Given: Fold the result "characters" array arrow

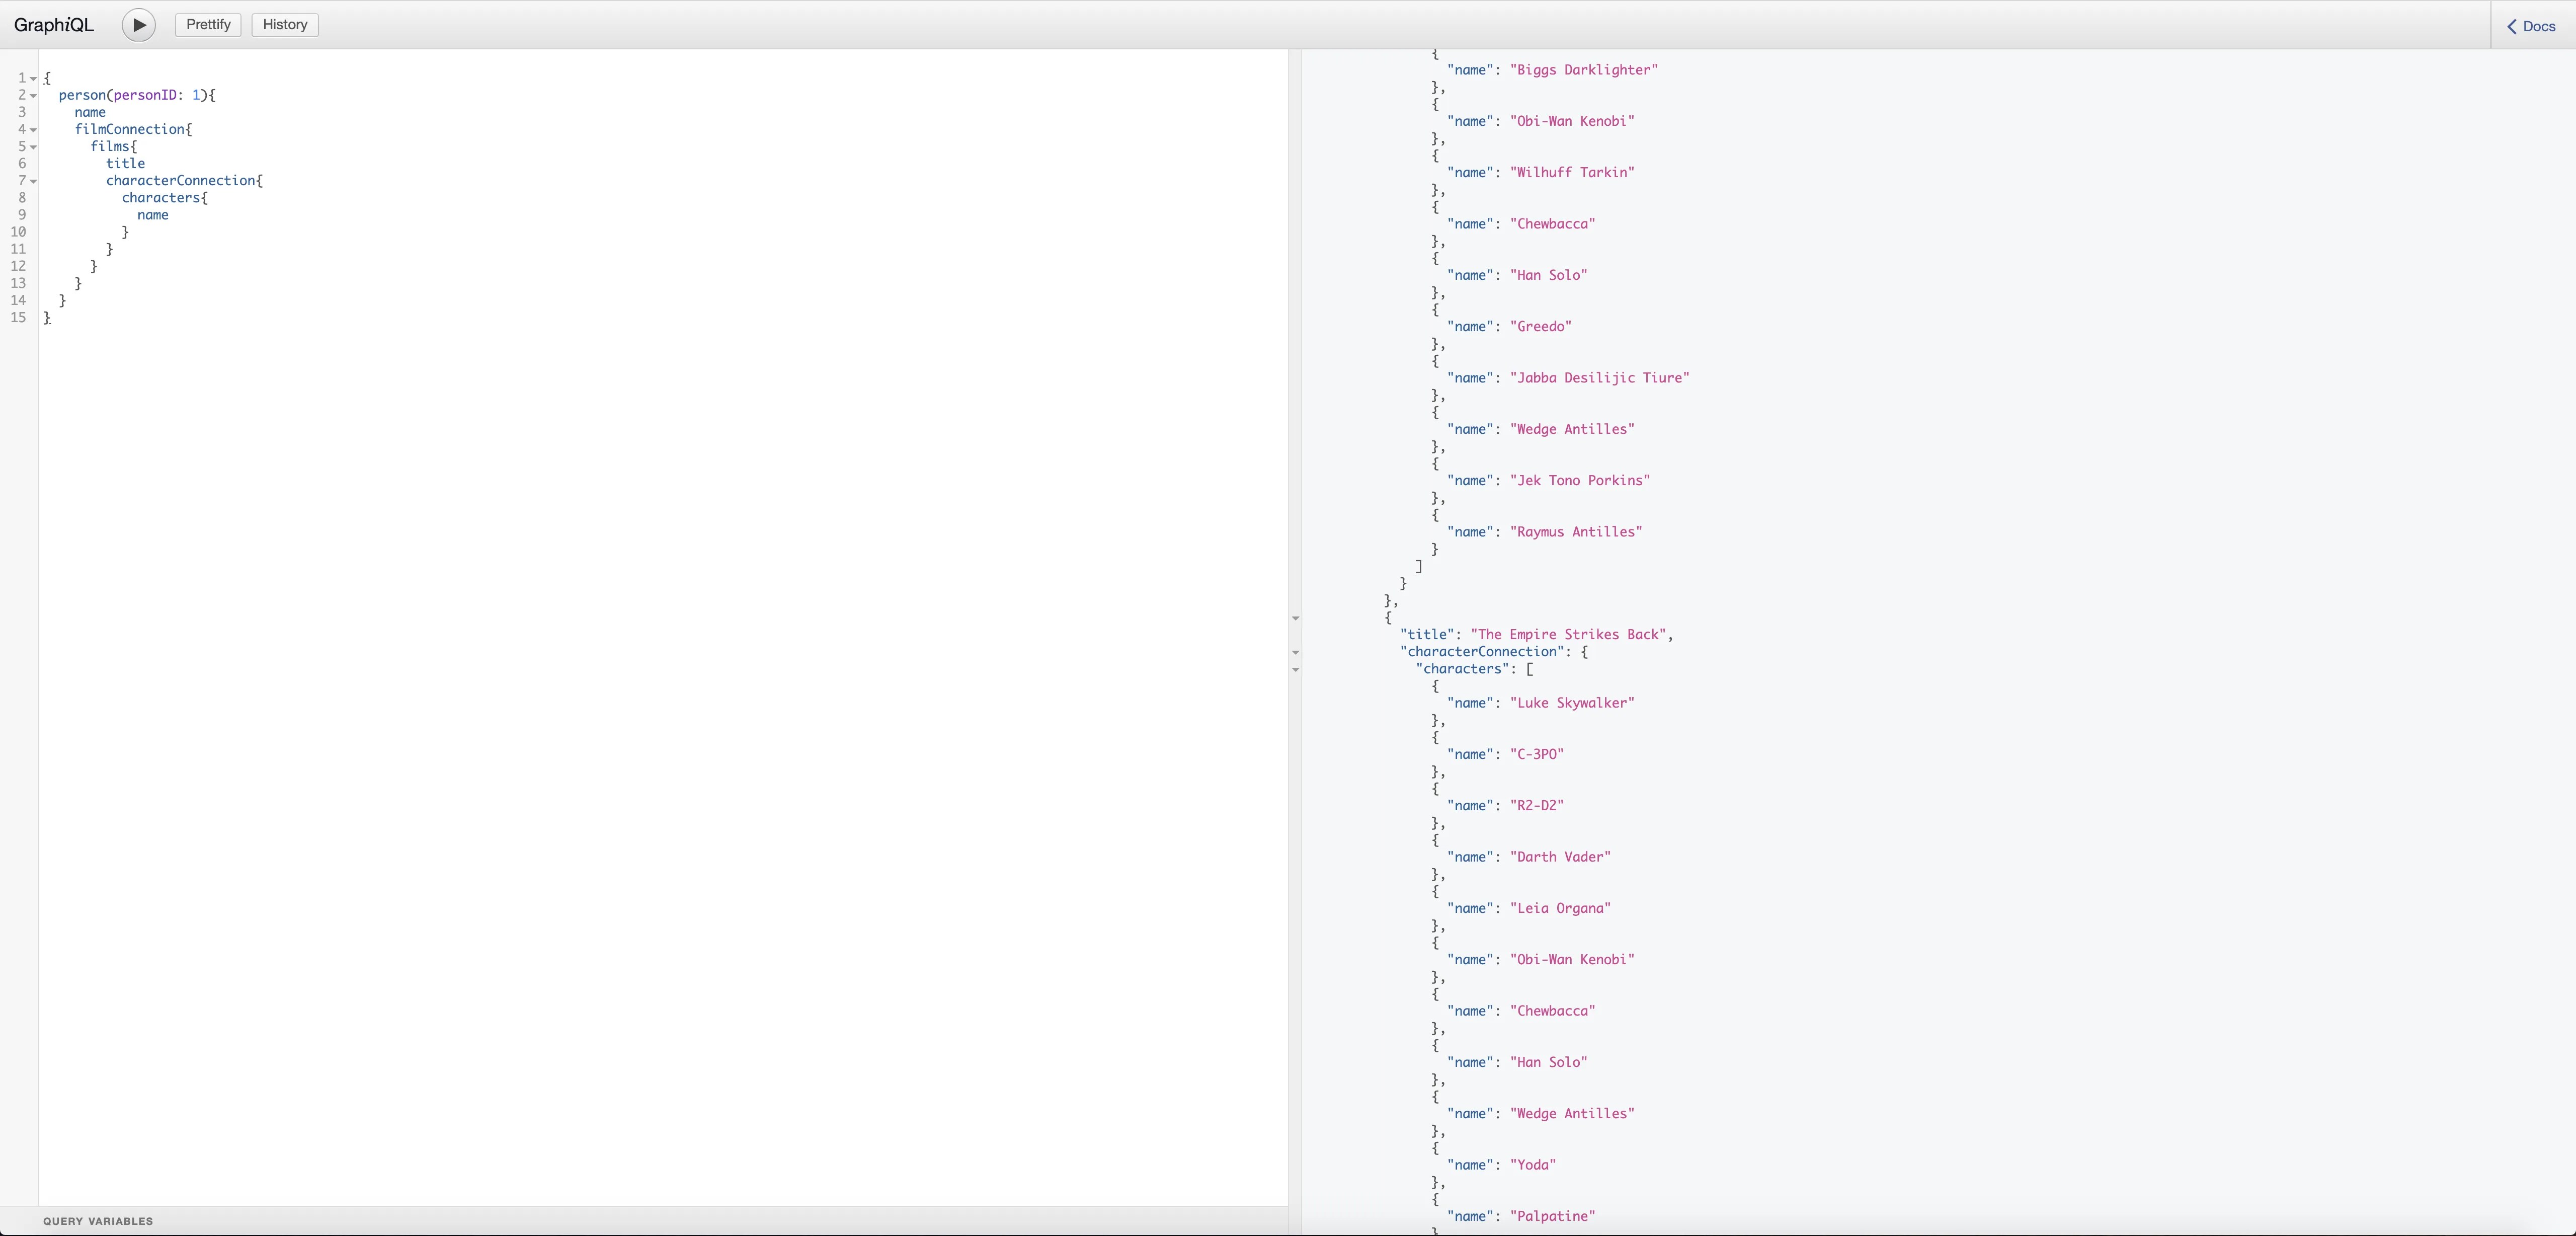Looking at the screenshot, I should tap(1296, 669).
